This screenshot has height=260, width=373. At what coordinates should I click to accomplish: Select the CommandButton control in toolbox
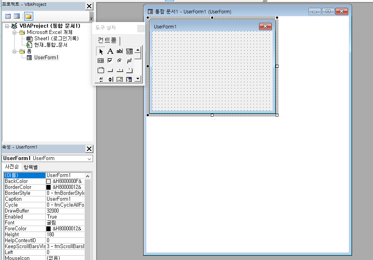(x=110, y=70)
